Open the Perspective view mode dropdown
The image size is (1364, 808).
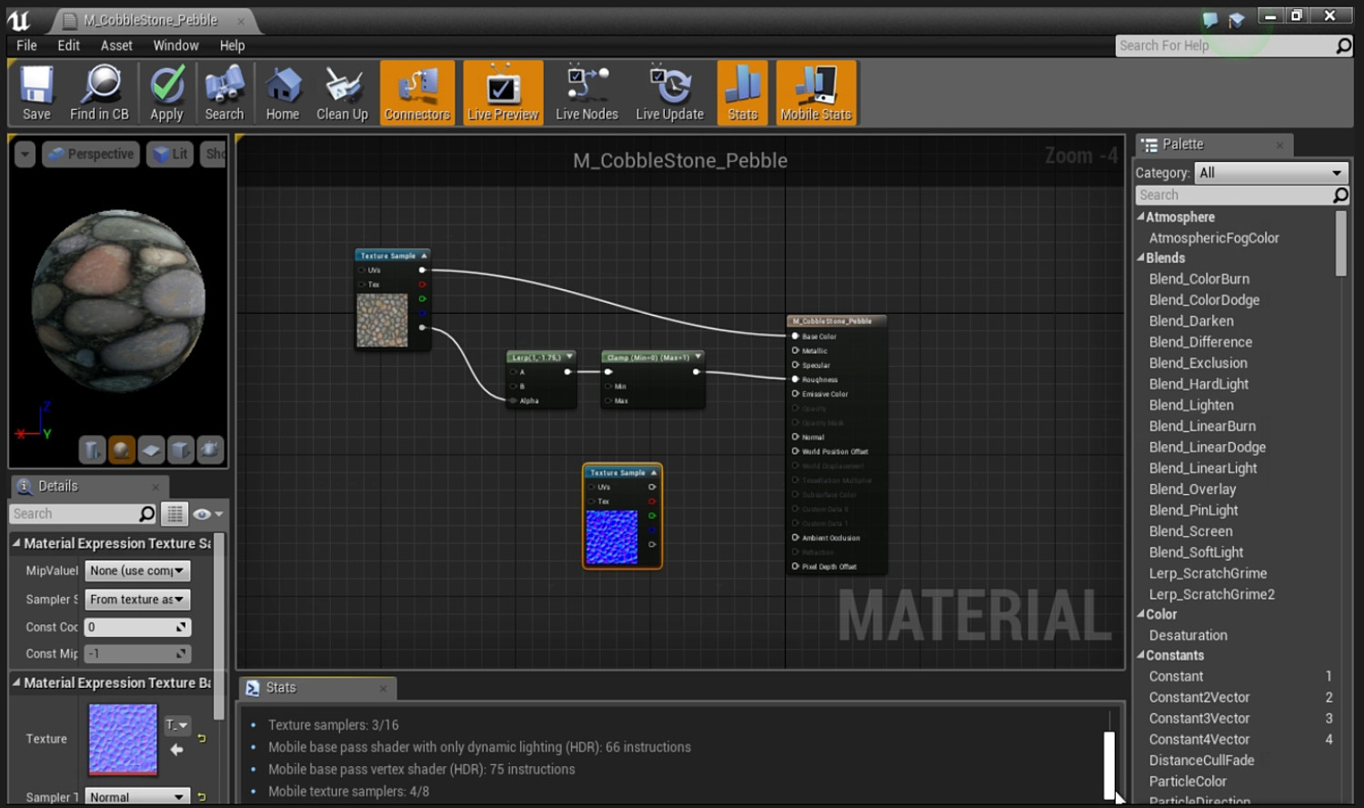coord(91,155)
